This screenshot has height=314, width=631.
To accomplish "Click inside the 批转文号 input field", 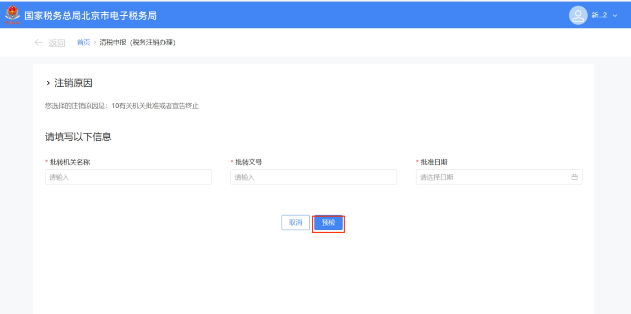I will click(x=313, y=177).
